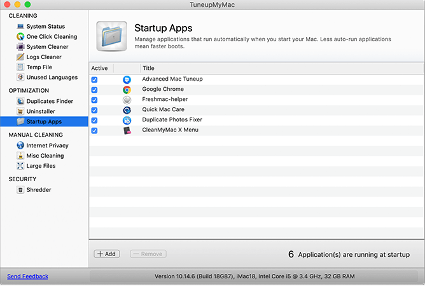Go to System Cleaner
This screenshot has width=425, height=286.
[47, 47]
